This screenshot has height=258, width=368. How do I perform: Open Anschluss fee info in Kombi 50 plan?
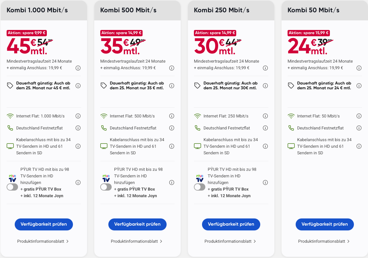point(359,68)
